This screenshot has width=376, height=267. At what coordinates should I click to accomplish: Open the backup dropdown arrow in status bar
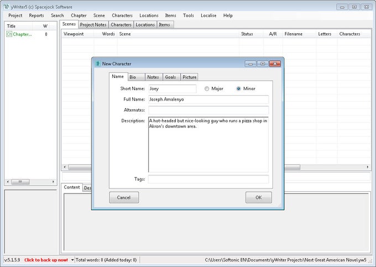click(72, 260)
